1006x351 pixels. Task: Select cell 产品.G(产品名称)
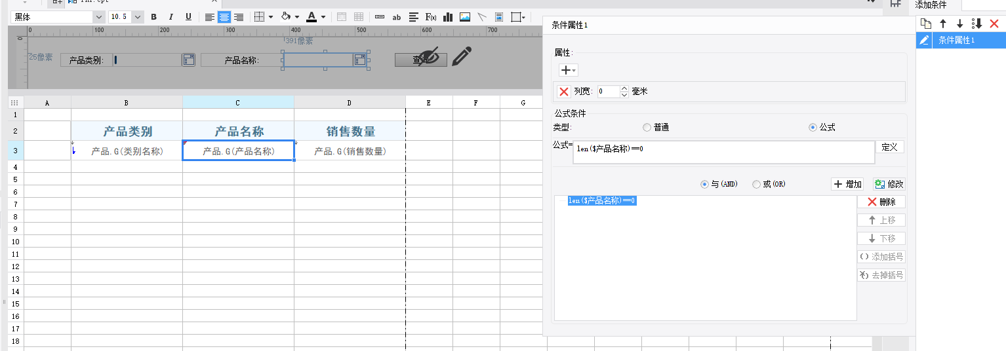point(238,151)
